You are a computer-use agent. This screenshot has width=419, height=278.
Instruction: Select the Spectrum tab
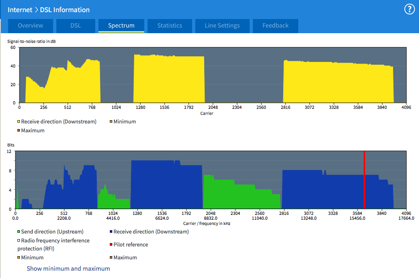coord(121,25)
